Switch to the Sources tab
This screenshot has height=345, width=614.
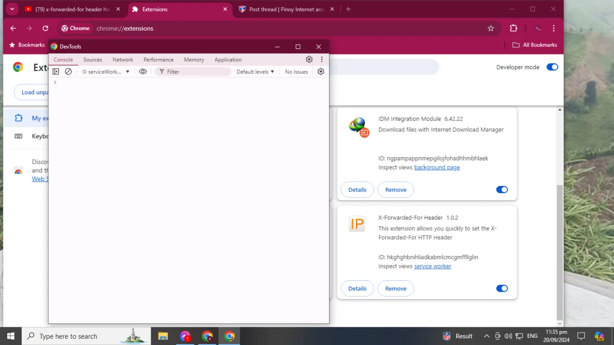coord(93,59)
